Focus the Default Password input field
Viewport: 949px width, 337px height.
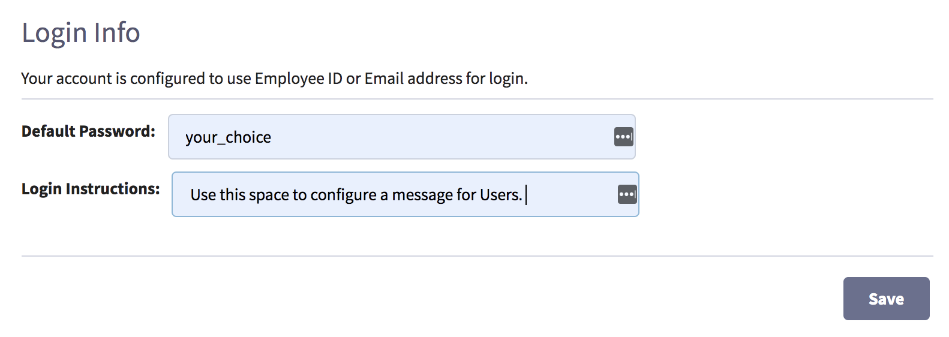coord(401,137)
